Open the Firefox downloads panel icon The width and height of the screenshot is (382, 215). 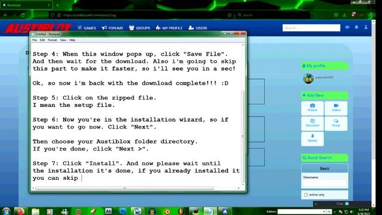tap(344, 15)
